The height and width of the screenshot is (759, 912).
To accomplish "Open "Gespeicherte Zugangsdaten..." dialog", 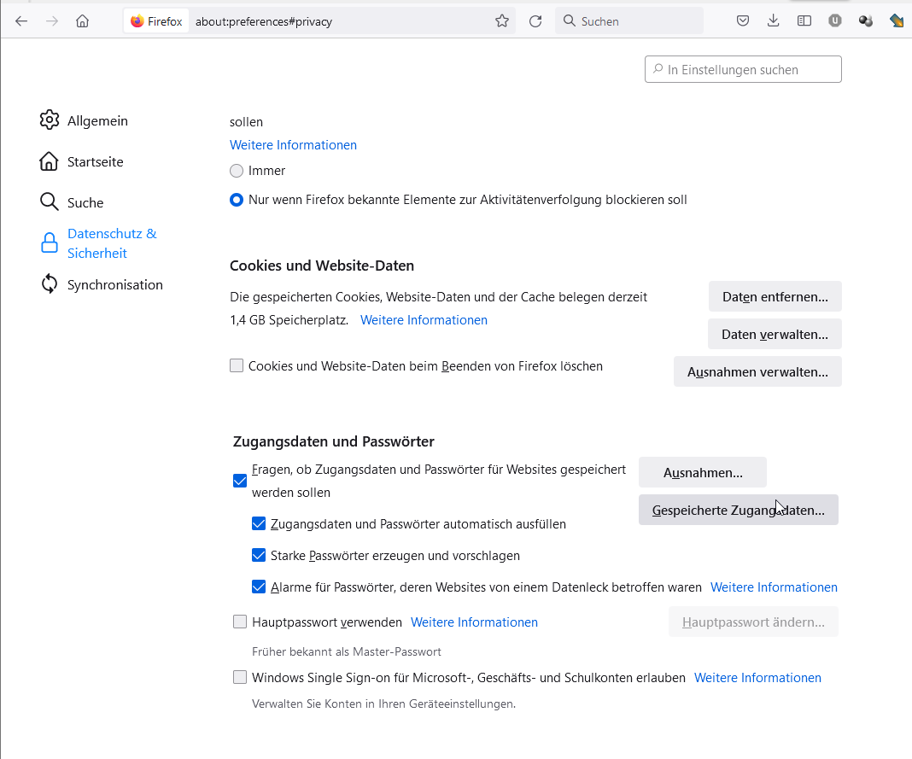I will pyautogui.click(x=738, y=511).
